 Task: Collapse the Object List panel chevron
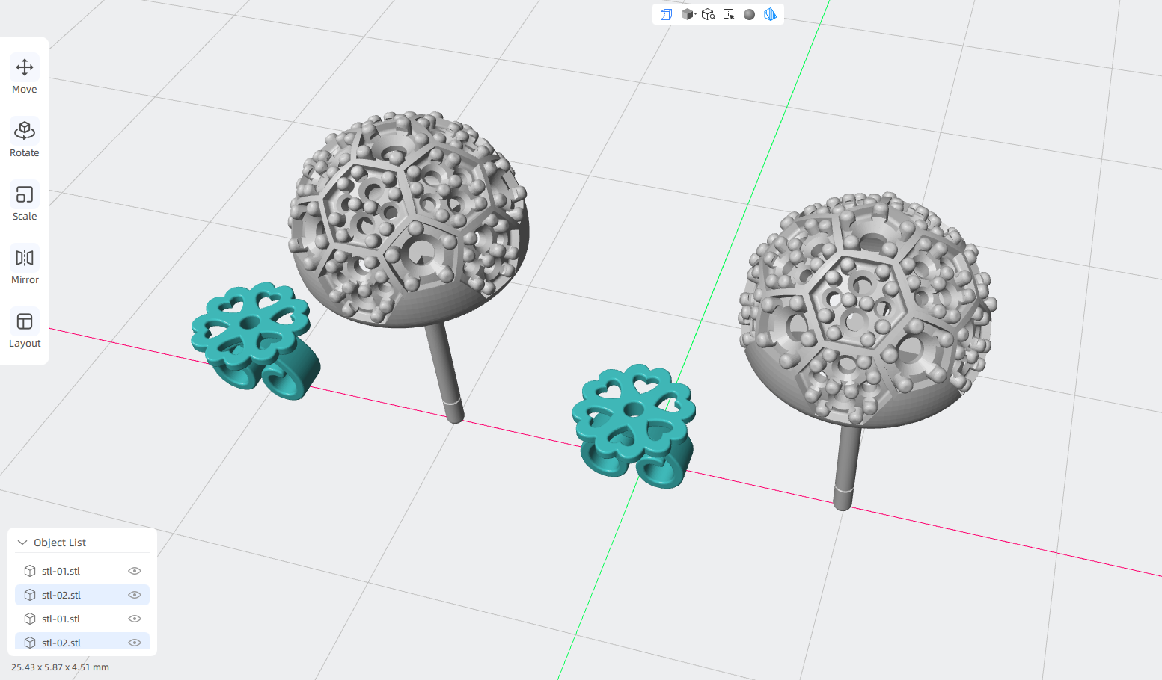[x=22, y=543]
